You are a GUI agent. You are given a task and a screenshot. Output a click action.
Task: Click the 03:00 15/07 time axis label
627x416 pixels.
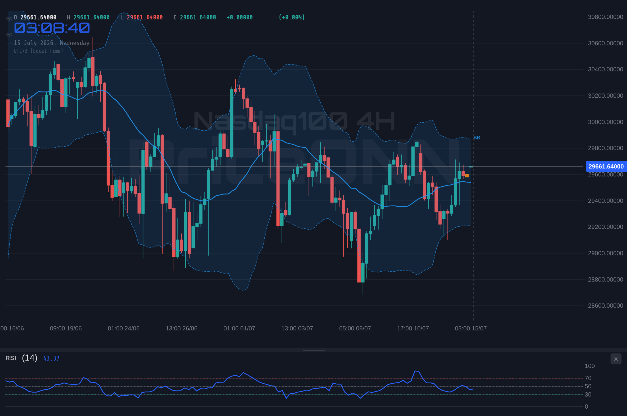click(471, 328)
